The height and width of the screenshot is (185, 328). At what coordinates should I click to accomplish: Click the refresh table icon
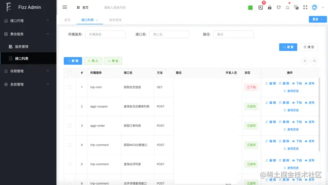tap(305, 61)
